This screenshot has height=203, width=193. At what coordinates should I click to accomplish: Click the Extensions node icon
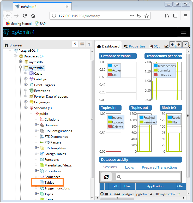32,91
